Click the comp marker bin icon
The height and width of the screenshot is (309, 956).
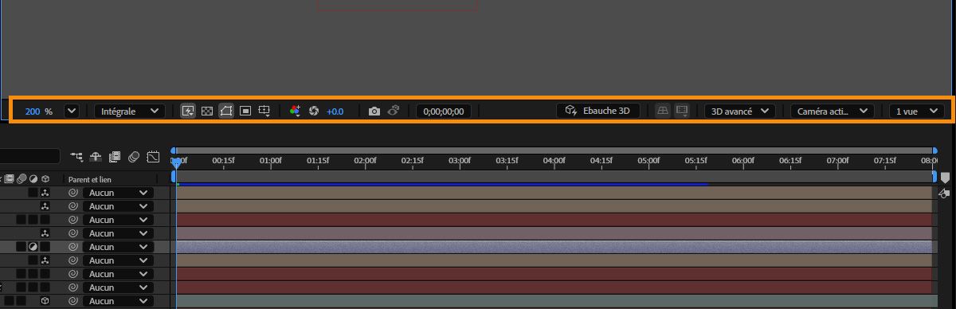pos(946,178)
